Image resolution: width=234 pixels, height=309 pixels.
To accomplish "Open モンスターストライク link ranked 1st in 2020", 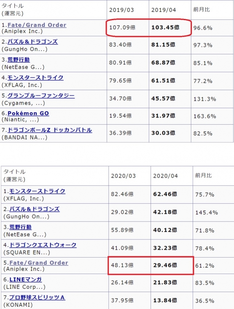I will [x=37, y=191].
